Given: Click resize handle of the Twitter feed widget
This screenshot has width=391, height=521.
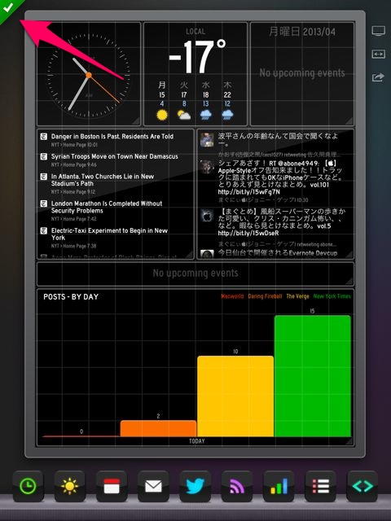Looking at the screenshot, I should coord(349,255).
